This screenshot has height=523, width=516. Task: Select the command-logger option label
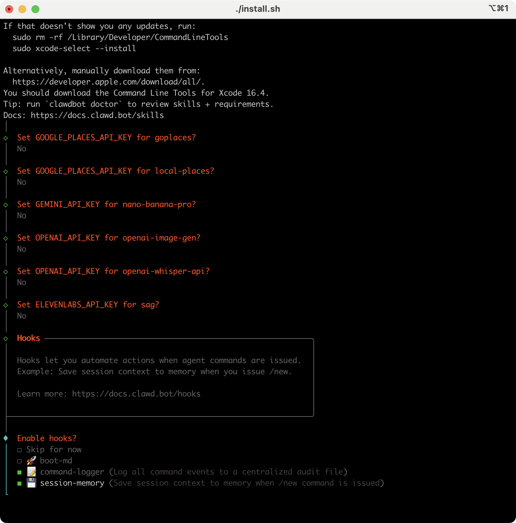72,472
